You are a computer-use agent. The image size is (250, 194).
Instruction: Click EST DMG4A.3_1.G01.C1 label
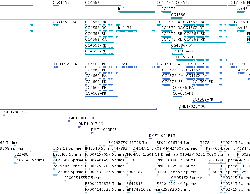142,154
